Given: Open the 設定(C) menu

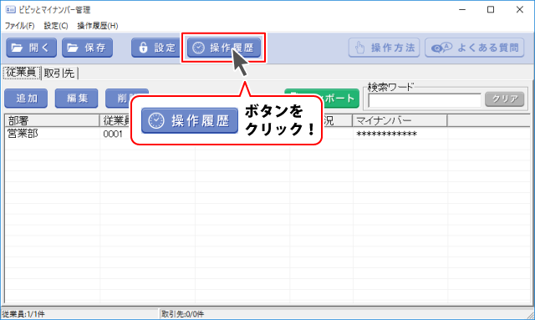Looking at the screenshot, I should pos(56,26).
